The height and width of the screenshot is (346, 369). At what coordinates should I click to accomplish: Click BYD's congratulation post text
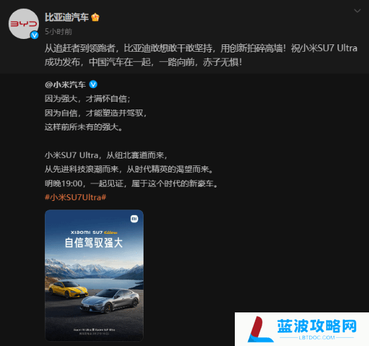201,55
